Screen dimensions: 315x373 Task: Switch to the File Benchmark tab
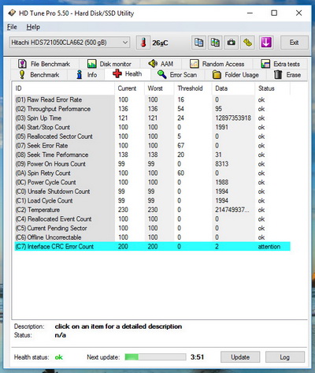(44, 64)
